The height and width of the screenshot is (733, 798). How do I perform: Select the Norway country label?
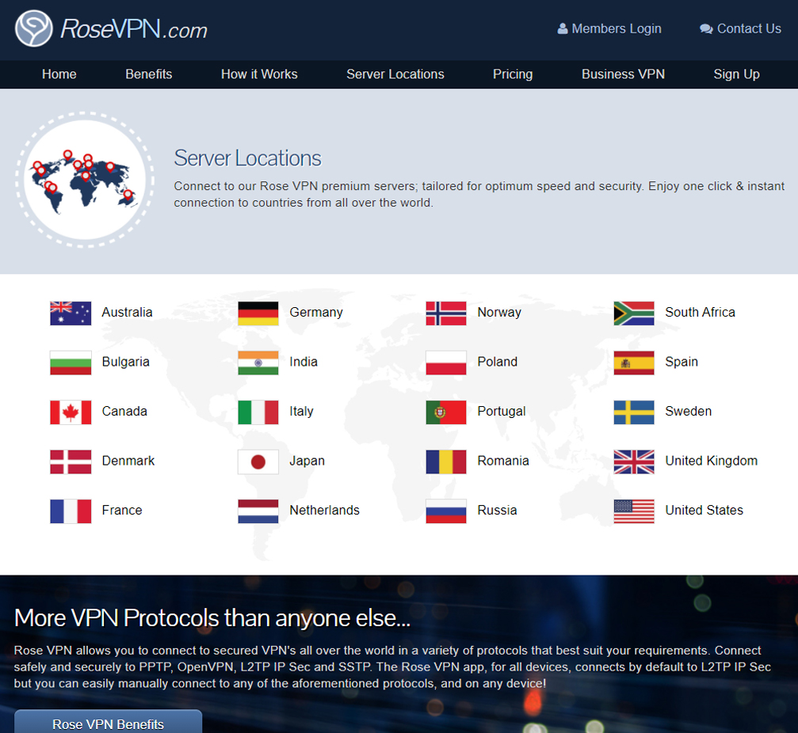[499, 312]
